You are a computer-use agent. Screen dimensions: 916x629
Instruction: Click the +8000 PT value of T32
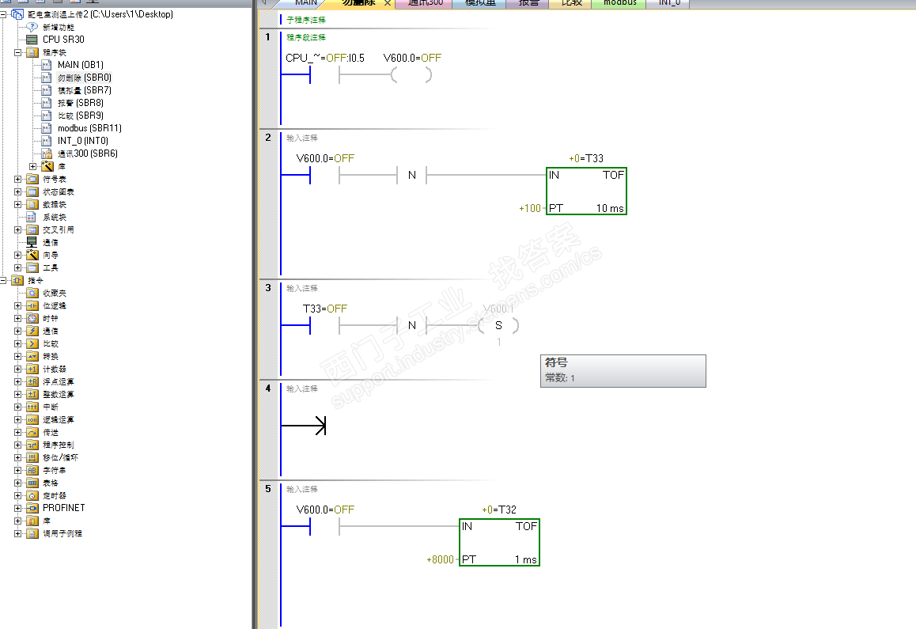click(x=440, y=560)
